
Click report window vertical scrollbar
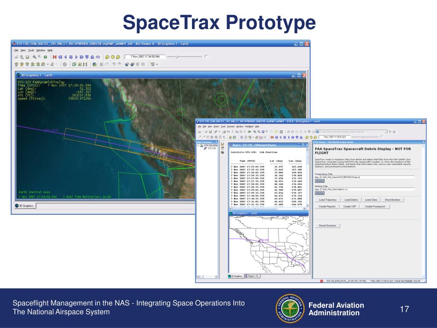[307, 177]
